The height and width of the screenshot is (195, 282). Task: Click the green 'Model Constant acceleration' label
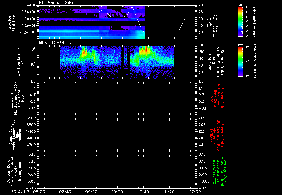pyautogui.click(x=220, y=171)
